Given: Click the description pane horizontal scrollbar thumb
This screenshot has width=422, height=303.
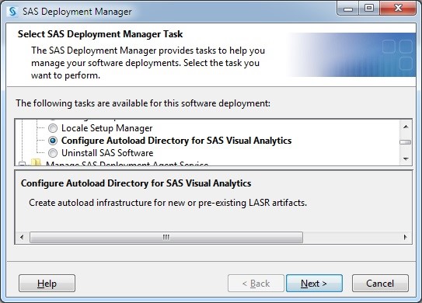Looking at the screenshot, I should point(166,237).
